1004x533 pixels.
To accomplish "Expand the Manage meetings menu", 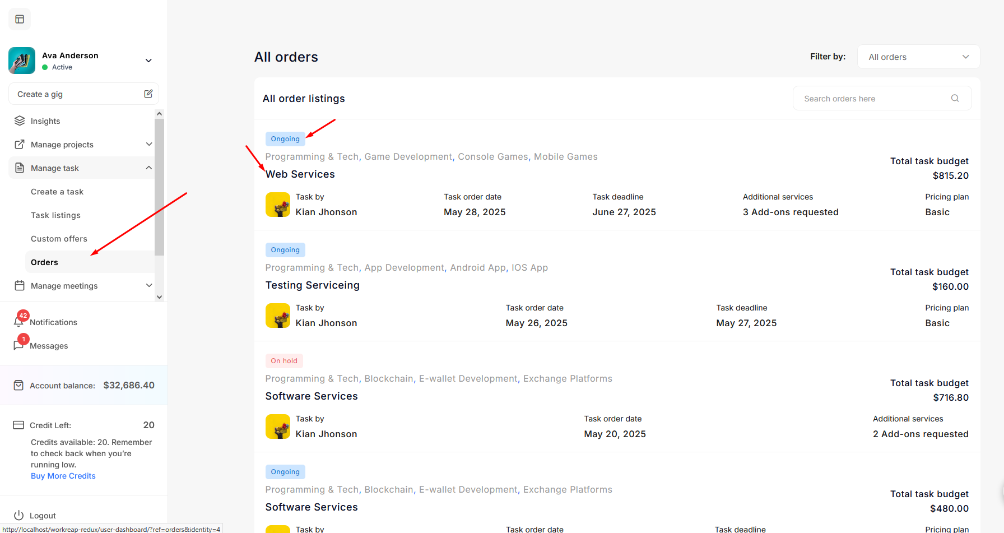I will pyautogui.click(x=149, y=285).
